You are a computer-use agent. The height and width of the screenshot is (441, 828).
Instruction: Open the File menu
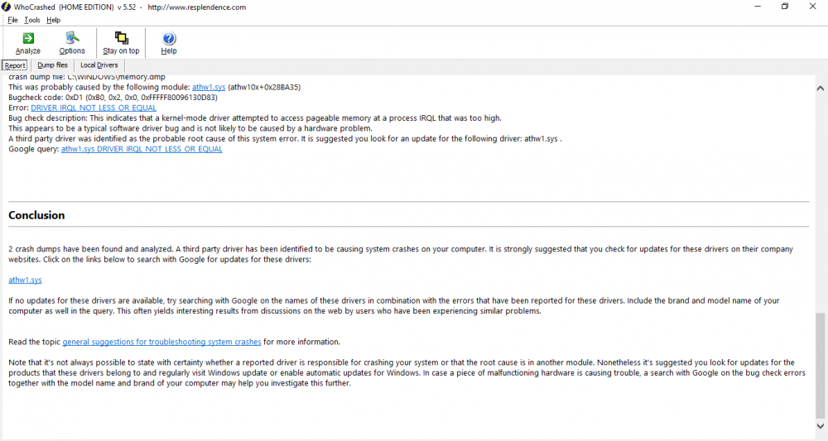12,20
